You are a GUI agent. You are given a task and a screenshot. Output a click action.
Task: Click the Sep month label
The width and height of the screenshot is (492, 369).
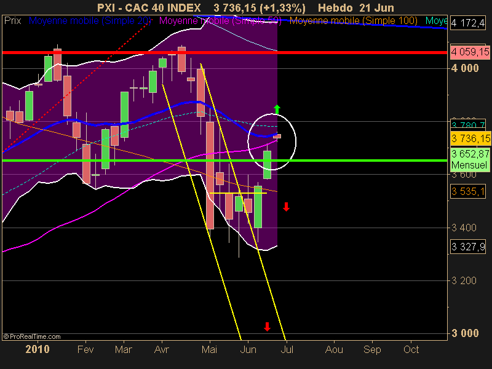tap(372, 349)
